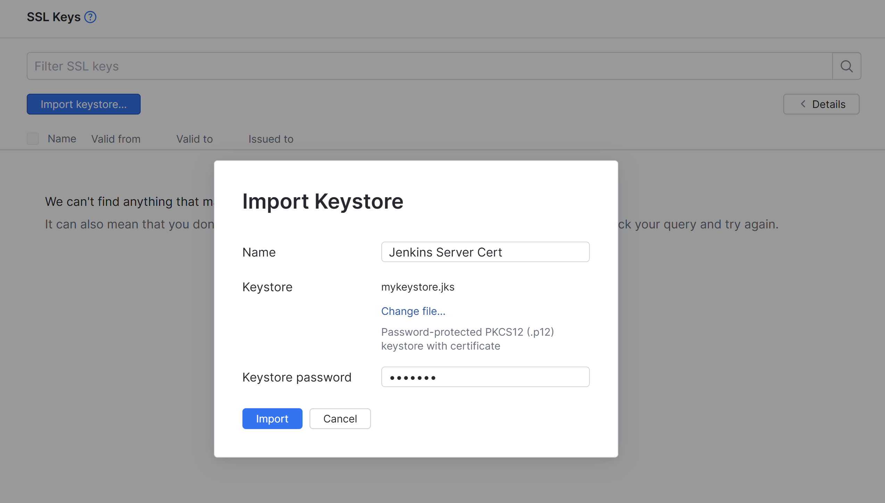Click the back chevron on the Details button

click(x=803, y=104)
